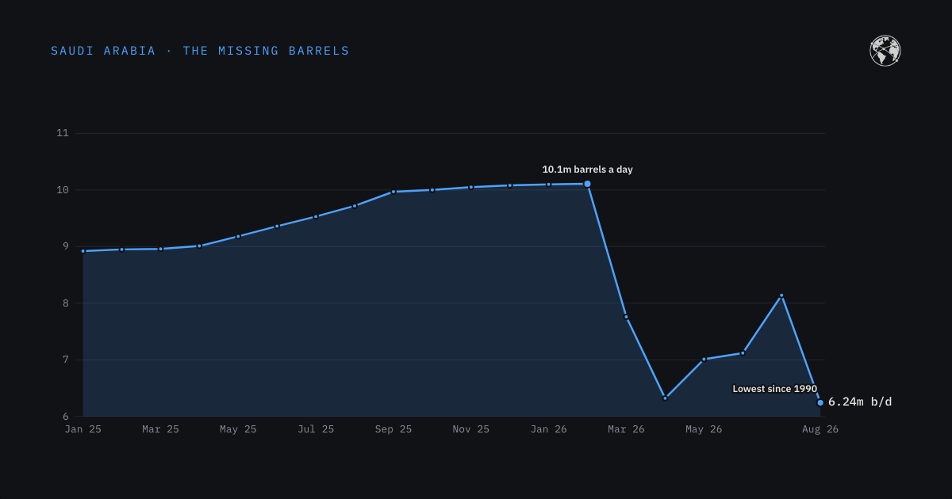This screenshot has height=499, width=952.
Task: Select the Jan 25 data point on line
Action: [x=83, y=251]
